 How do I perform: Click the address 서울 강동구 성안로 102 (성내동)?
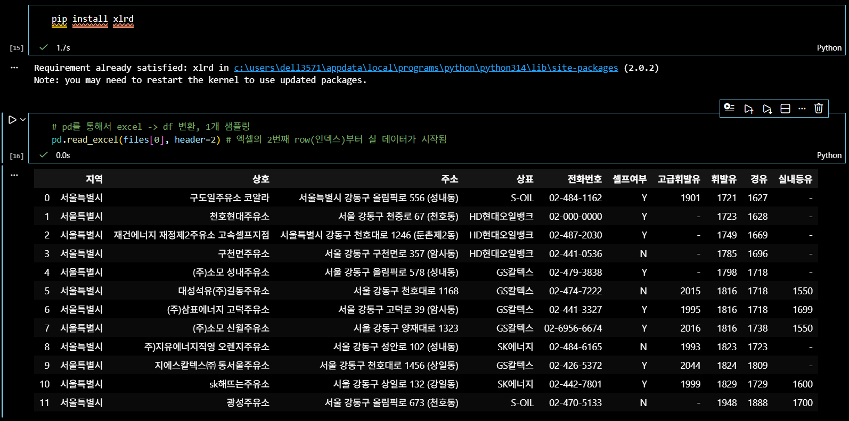point(396,347)
